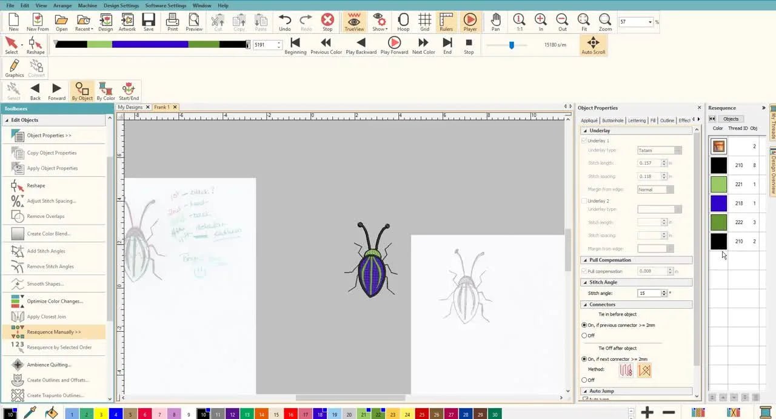The height and width of the screenshot is (419, 776).
Task: Open the New From template tool
Action: coord(38,22)
